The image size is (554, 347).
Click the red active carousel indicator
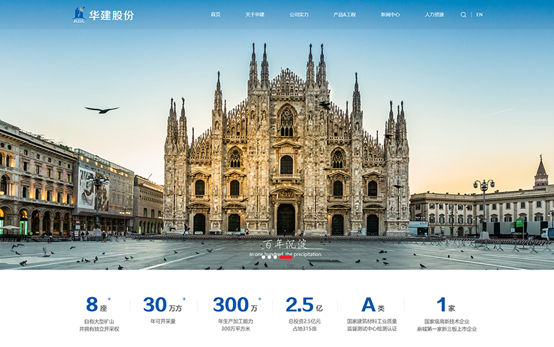tap(285, 257)
